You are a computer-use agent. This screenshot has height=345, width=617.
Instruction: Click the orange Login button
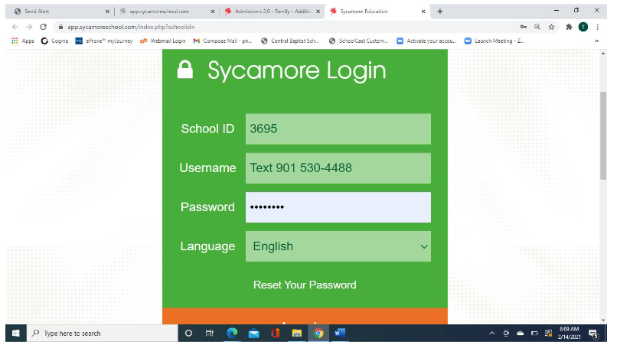305,316
